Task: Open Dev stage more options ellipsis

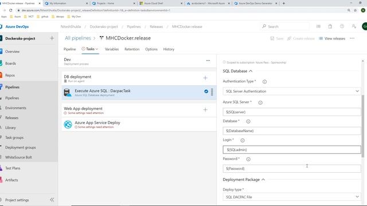Action: pyautogui.click(x=208, y=61)
